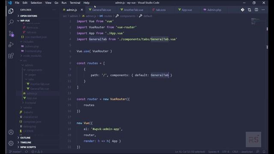Viewport: 274px width, 154px height.
Task: Open the editor More Actions ellipsis
Action: [x=263, y=10]
